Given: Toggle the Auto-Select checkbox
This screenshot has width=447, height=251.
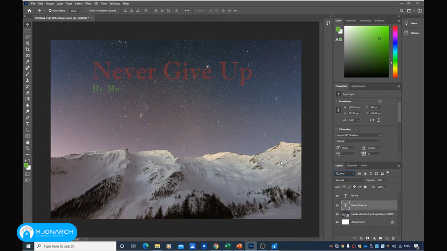Looking at the screenshot, I should pyautogui.click(x=50, y=11).
